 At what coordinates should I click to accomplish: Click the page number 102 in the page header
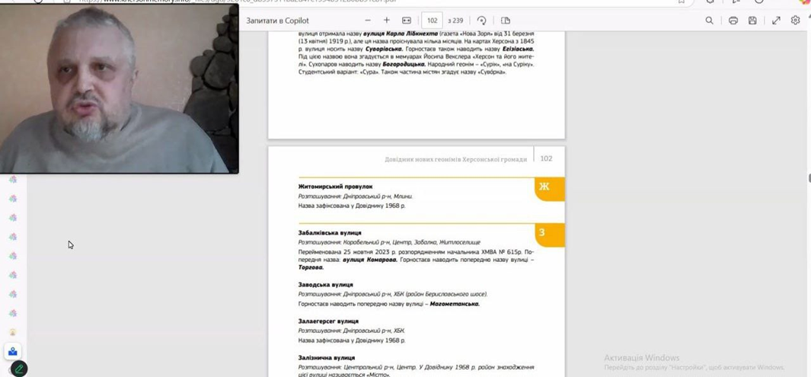pyautogui.click(x=546, y=158)
